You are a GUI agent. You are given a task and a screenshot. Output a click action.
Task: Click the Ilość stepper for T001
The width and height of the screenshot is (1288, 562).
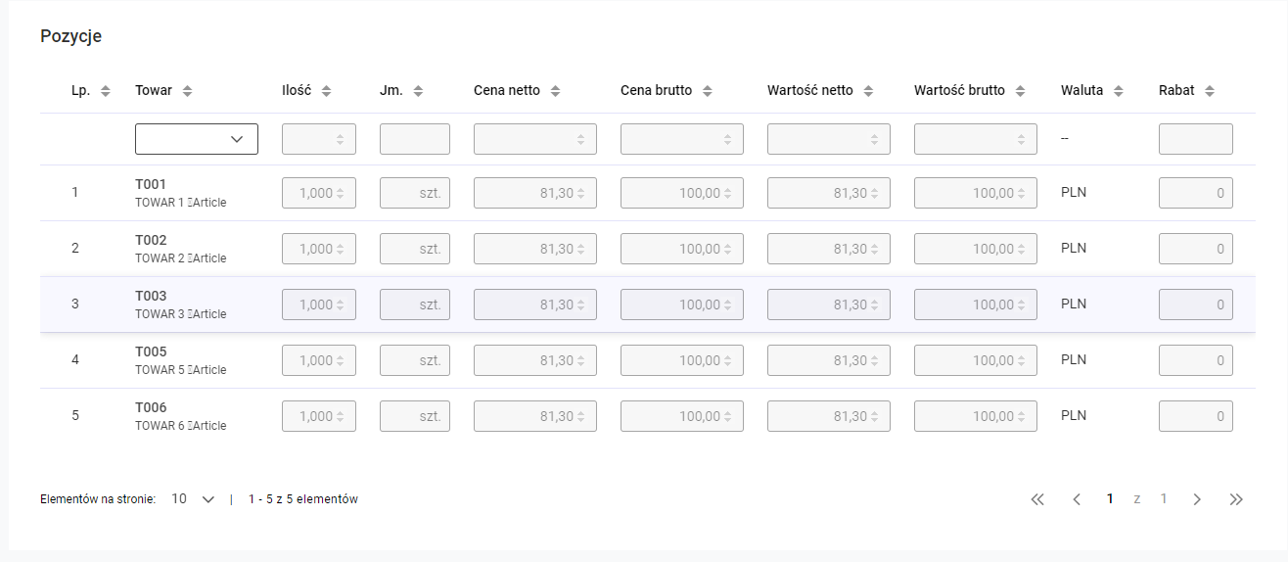pos(340,194)
